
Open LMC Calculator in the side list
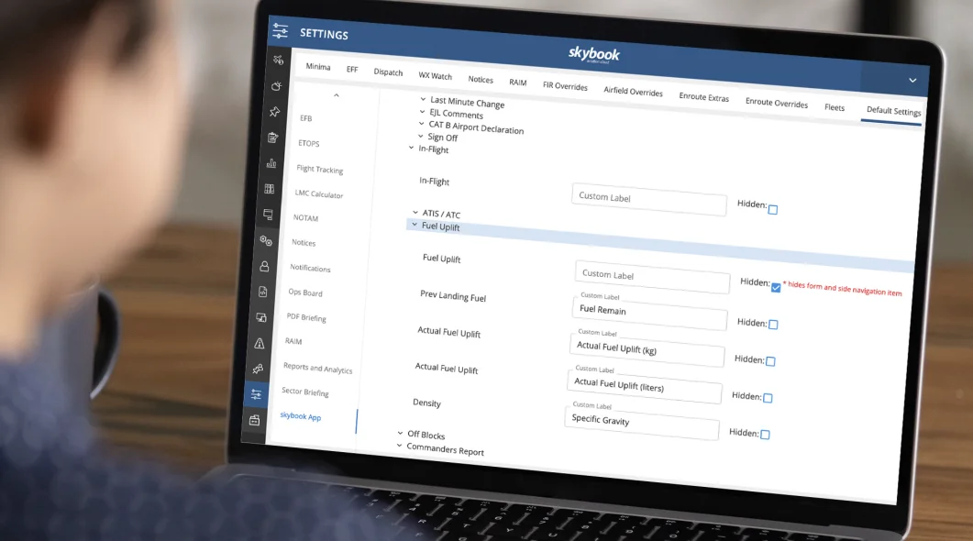[x=318, y=193]
